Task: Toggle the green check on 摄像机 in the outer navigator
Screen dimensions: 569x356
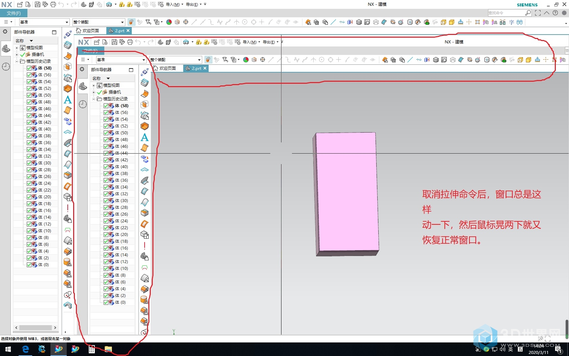Action: pyautogui.click(x=23, y=55)
